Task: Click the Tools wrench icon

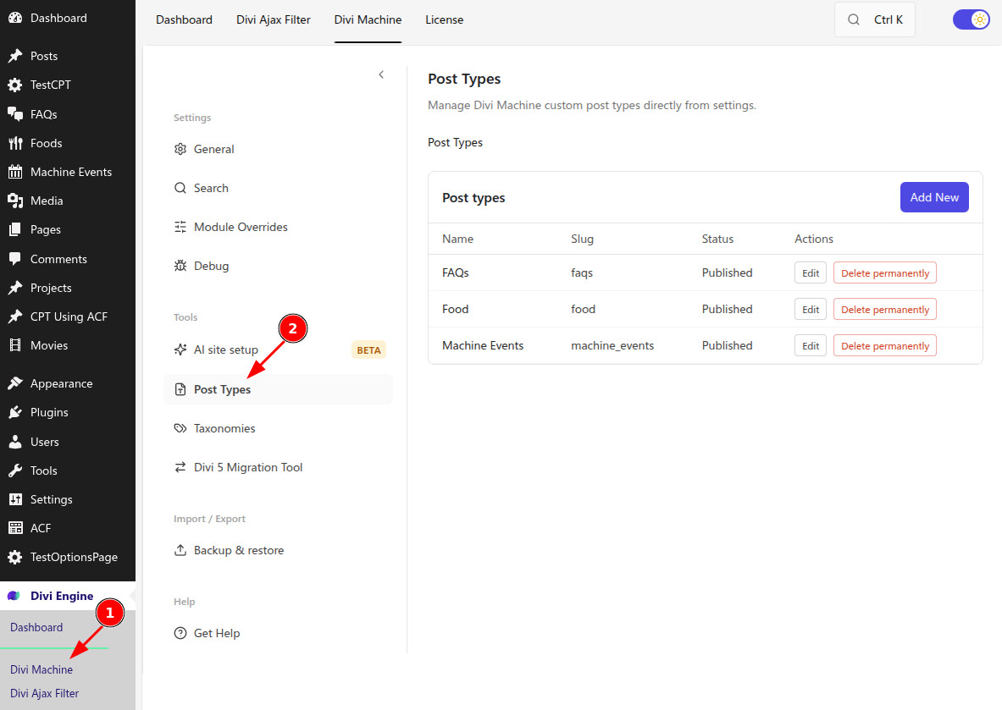Action: click(14, 471)
